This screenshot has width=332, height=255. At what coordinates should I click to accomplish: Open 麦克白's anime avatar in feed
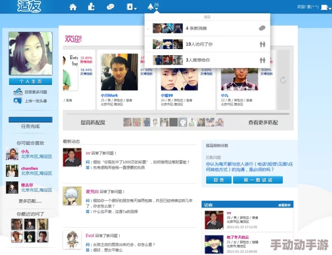(72, 196)
